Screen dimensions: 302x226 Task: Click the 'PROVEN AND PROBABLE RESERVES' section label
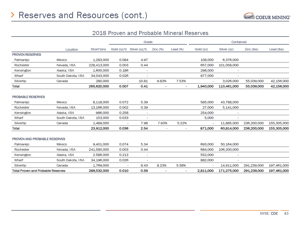tap(39, 139)
